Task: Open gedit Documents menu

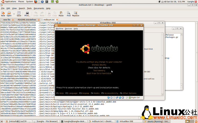Action: (39, 8)
